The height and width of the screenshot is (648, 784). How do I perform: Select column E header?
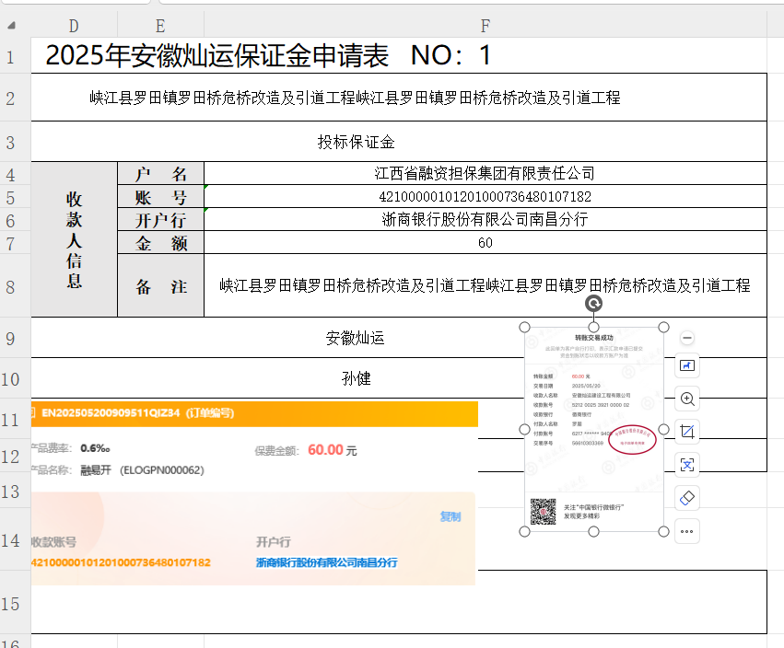(x=160, y=26)
